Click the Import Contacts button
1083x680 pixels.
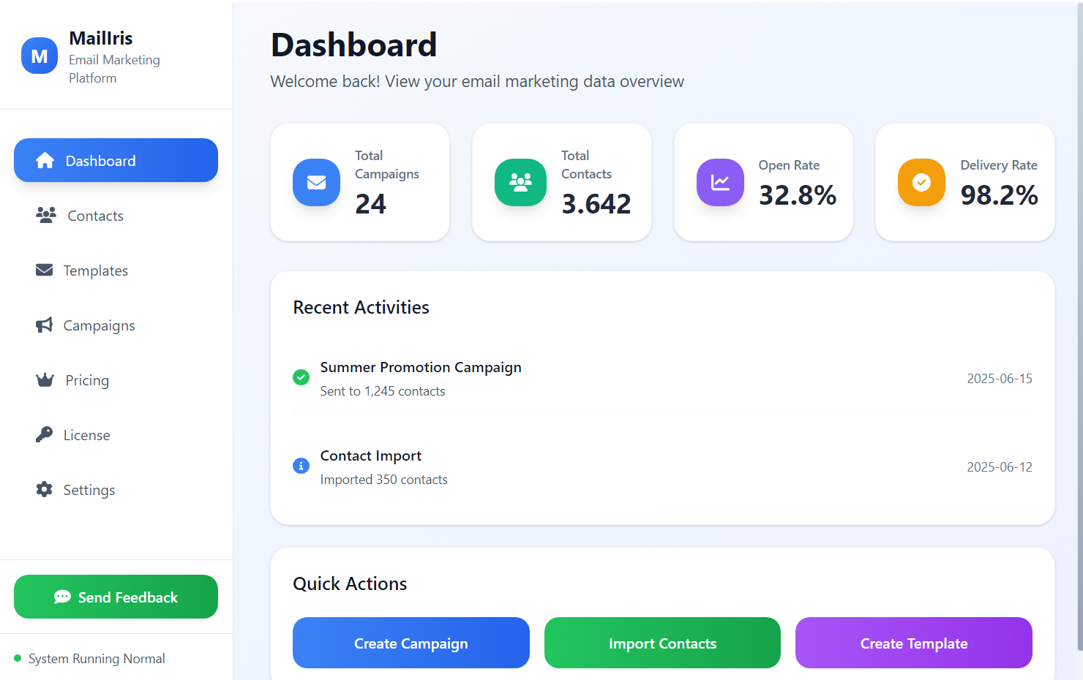[662, 643]
